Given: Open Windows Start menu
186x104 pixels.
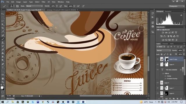Looking at the screenshot, I should (x=3, y=102).
